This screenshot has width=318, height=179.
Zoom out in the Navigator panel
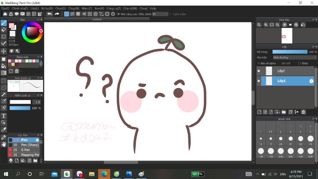tap(277, 25)
